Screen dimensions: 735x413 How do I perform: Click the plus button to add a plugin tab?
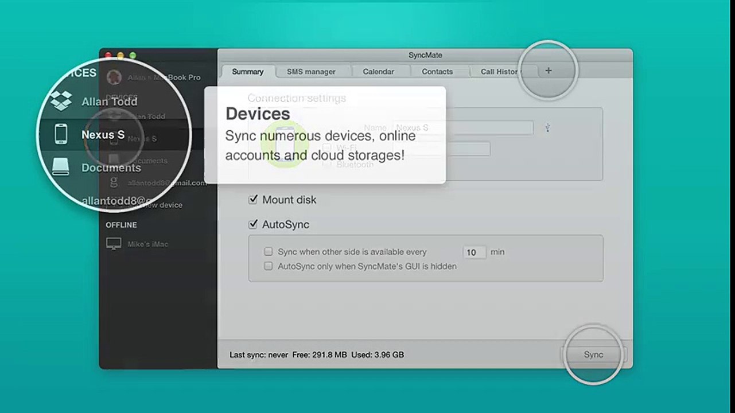548,71
